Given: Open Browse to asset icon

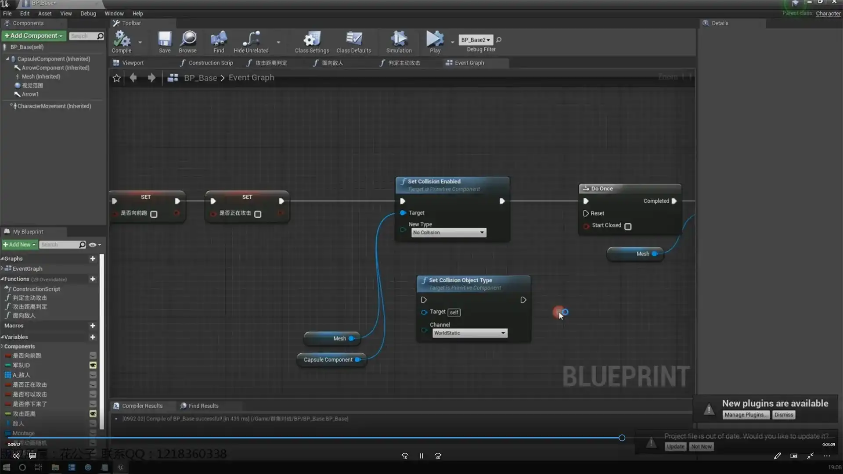Looking at the screenshot, I should [188, 39].
